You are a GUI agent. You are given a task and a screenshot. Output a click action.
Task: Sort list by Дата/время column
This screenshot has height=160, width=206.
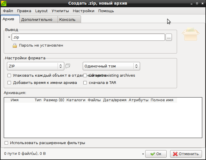(115, 100)
